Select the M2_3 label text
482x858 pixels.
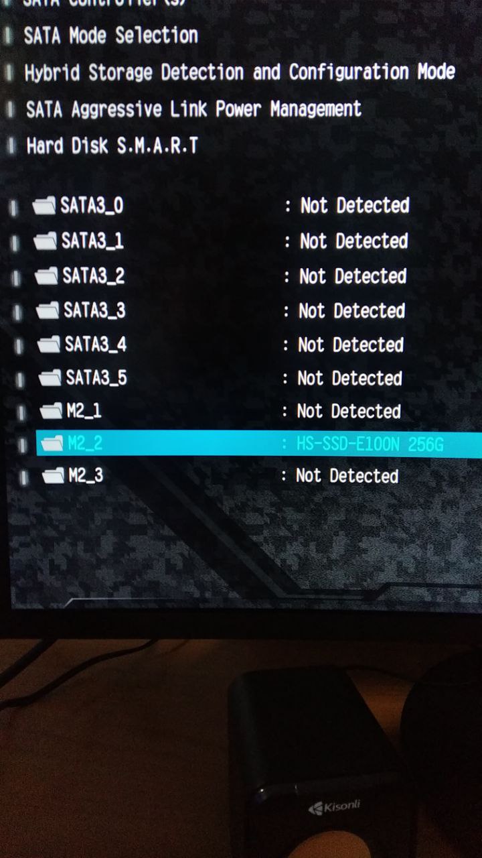click(86, 476)
